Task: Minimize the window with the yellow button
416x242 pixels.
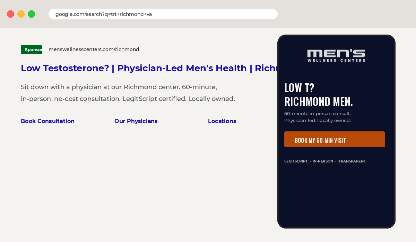Action: point(21,14)
